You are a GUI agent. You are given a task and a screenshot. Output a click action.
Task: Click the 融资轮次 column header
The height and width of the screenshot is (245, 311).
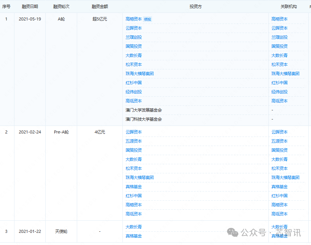(61, 6)
